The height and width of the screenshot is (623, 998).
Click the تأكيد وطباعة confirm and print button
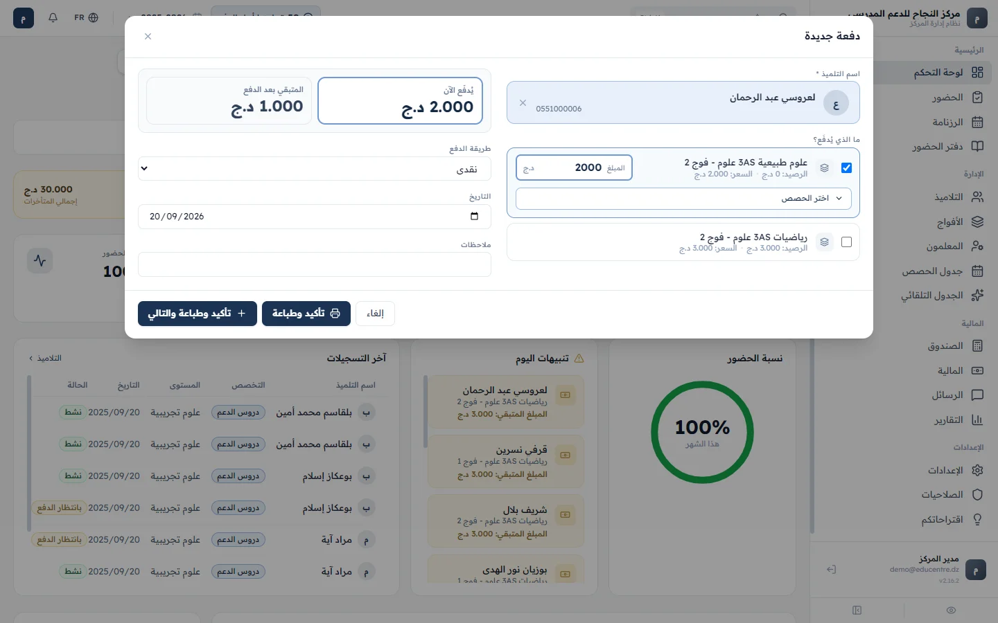(306, 313)
